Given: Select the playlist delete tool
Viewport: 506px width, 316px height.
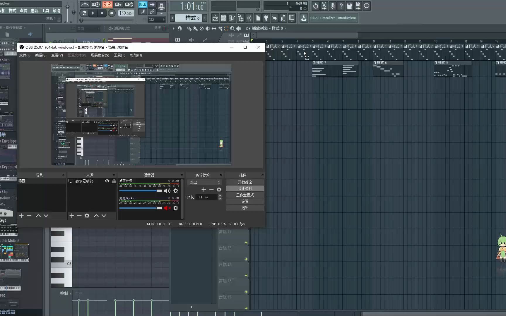Looking at the screenshot, I should (x=201, y=28).
